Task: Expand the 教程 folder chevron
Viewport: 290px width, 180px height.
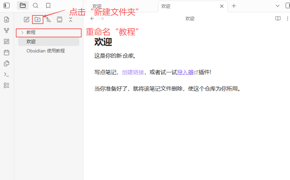Action: [x=22, y=33]
